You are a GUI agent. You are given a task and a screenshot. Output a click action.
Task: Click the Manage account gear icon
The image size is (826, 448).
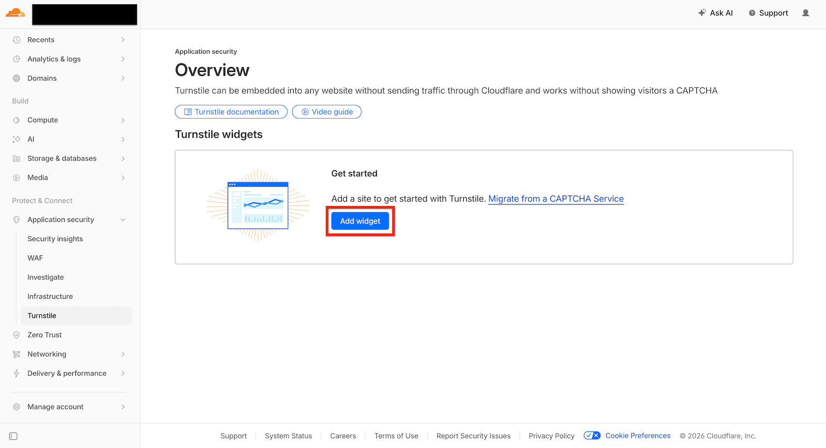pos(17,407)
